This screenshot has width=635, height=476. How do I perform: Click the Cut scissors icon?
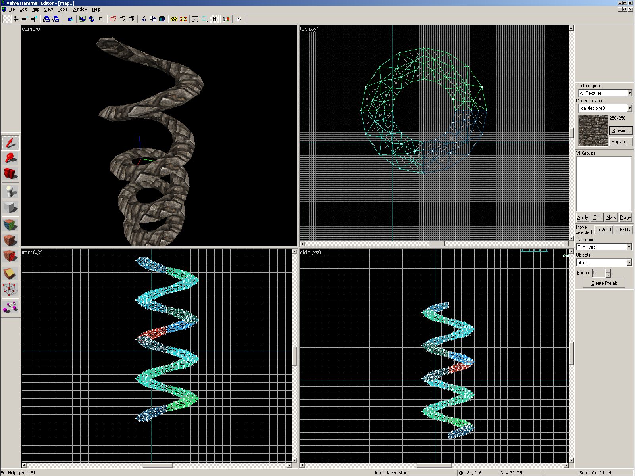(x=144, y=19)
